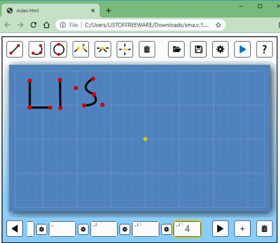Screen dimensions: 280x243
Task: Save animation with the floppy disk icon
Action: (198, 49)
